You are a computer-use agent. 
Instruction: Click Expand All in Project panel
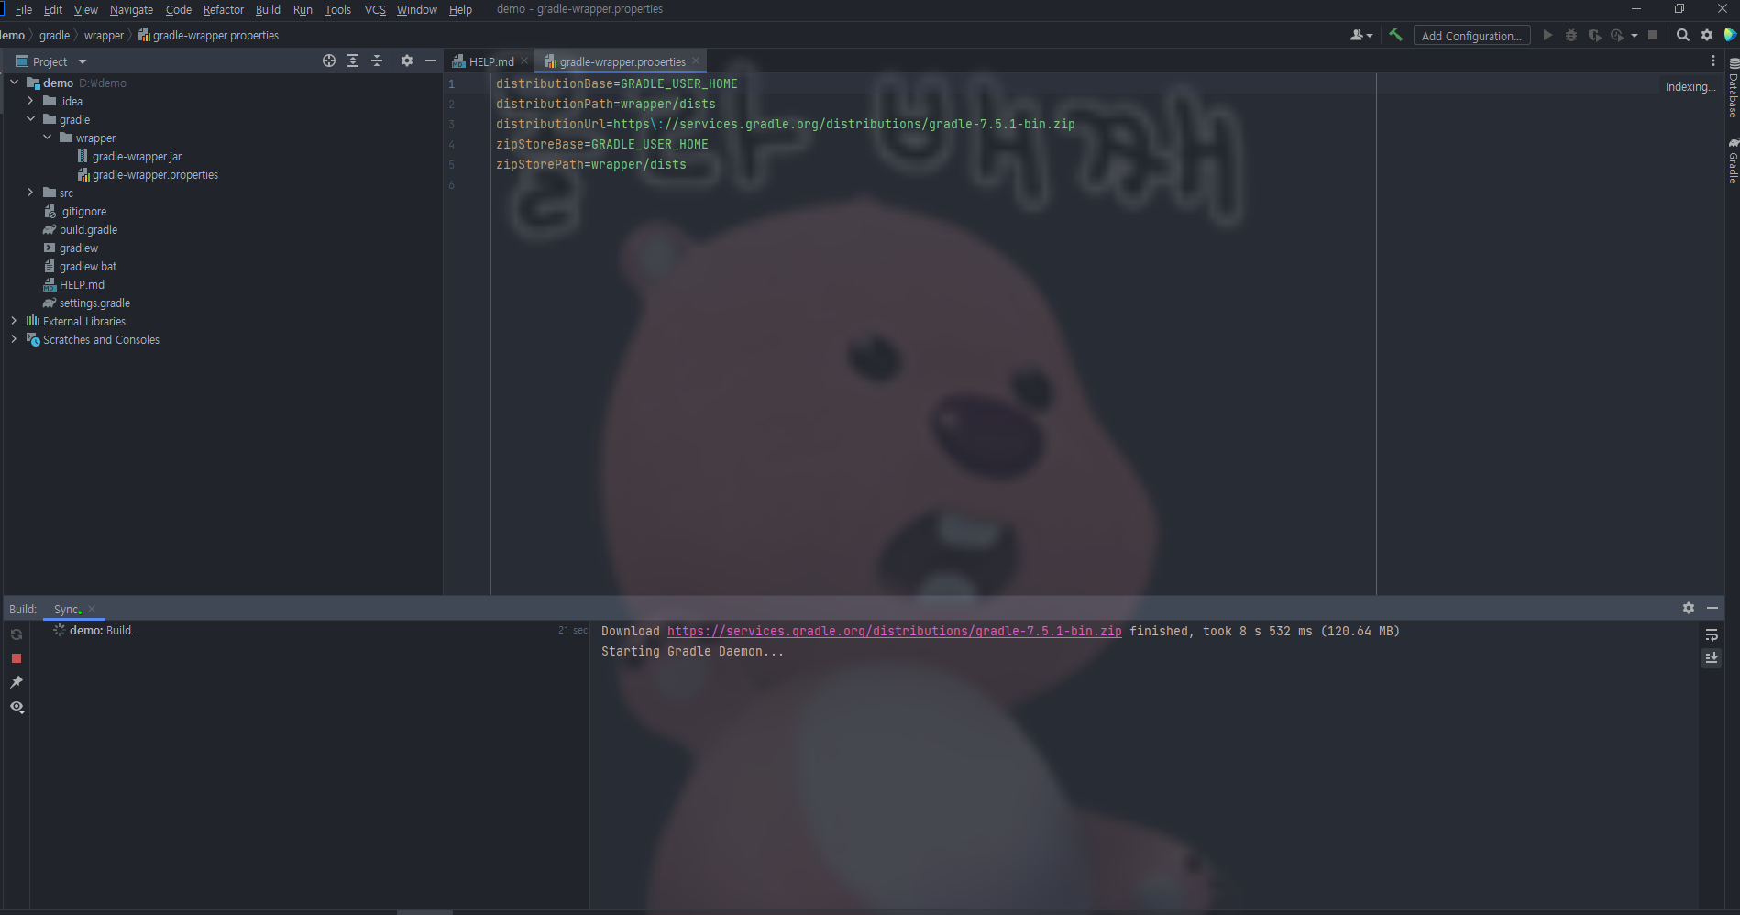point(353,61)
